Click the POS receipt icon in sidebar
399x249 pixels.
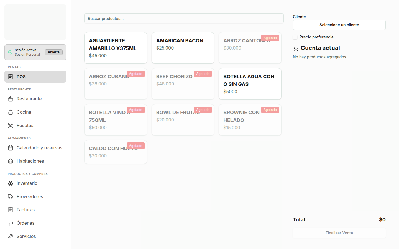[11, 77]
